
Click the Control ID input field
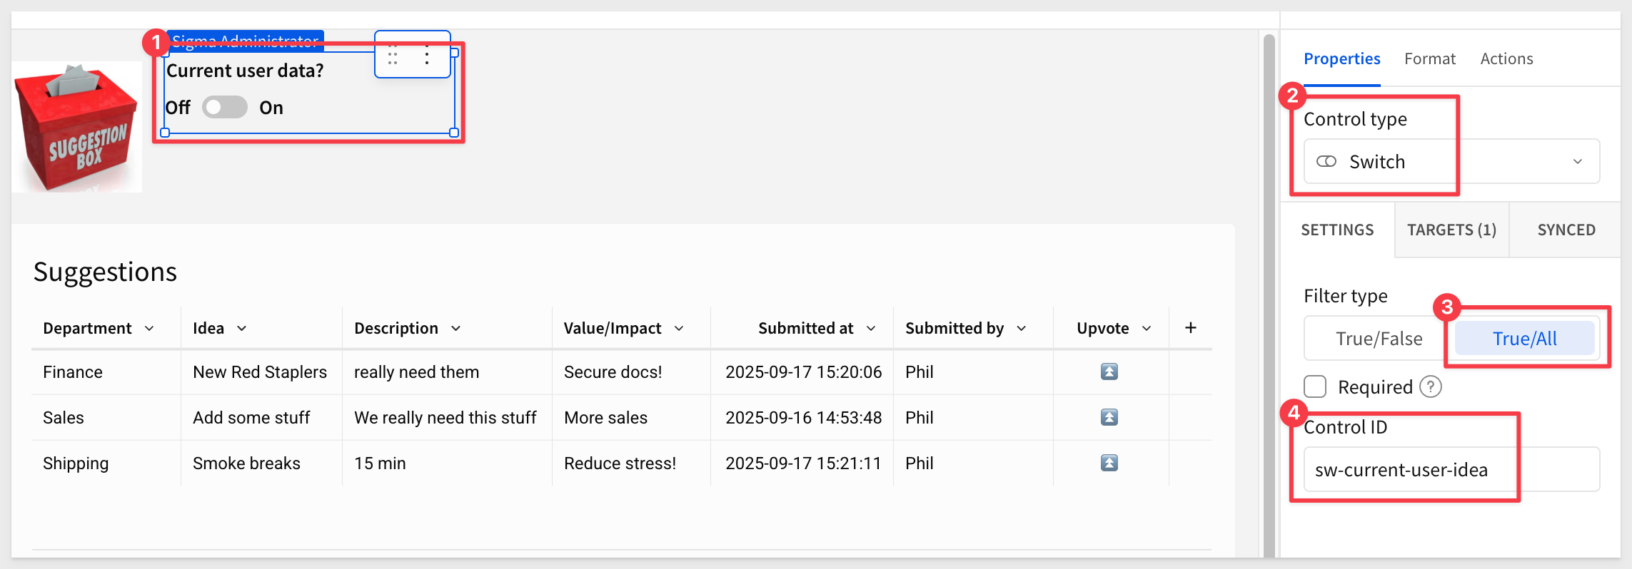point(1451,469)
